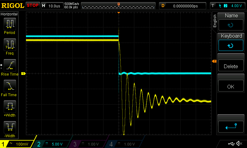Viewport: 247px width, 148px height.
Task: Click the RIGOL logo
Action: tap(13, 6)
